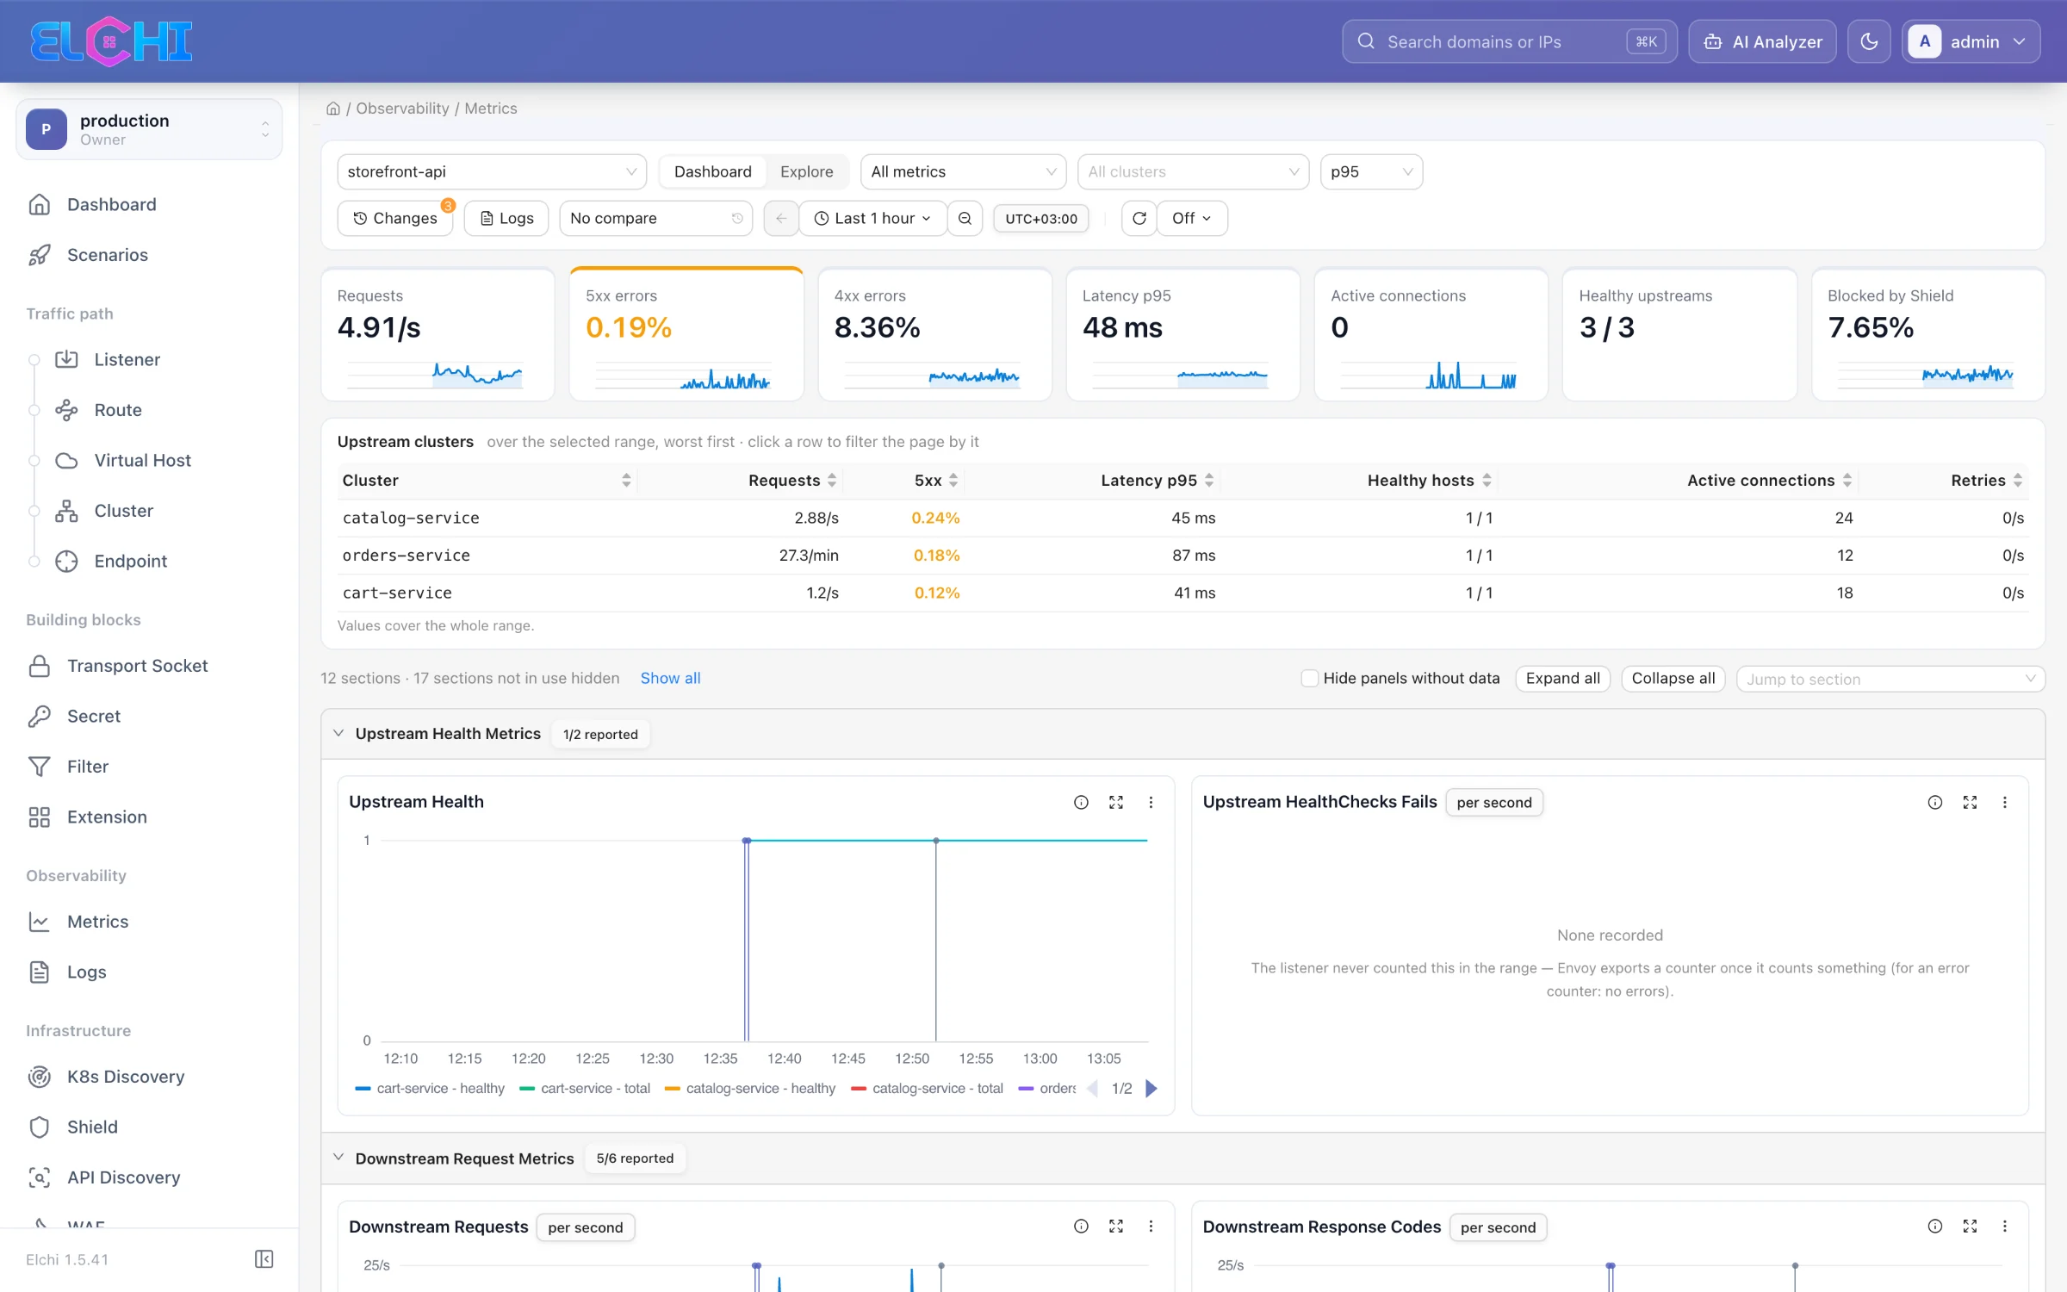Viewport: 2067px width, 1292px height.
Task: Click the Expand all button
Action: coord(1562,679)
